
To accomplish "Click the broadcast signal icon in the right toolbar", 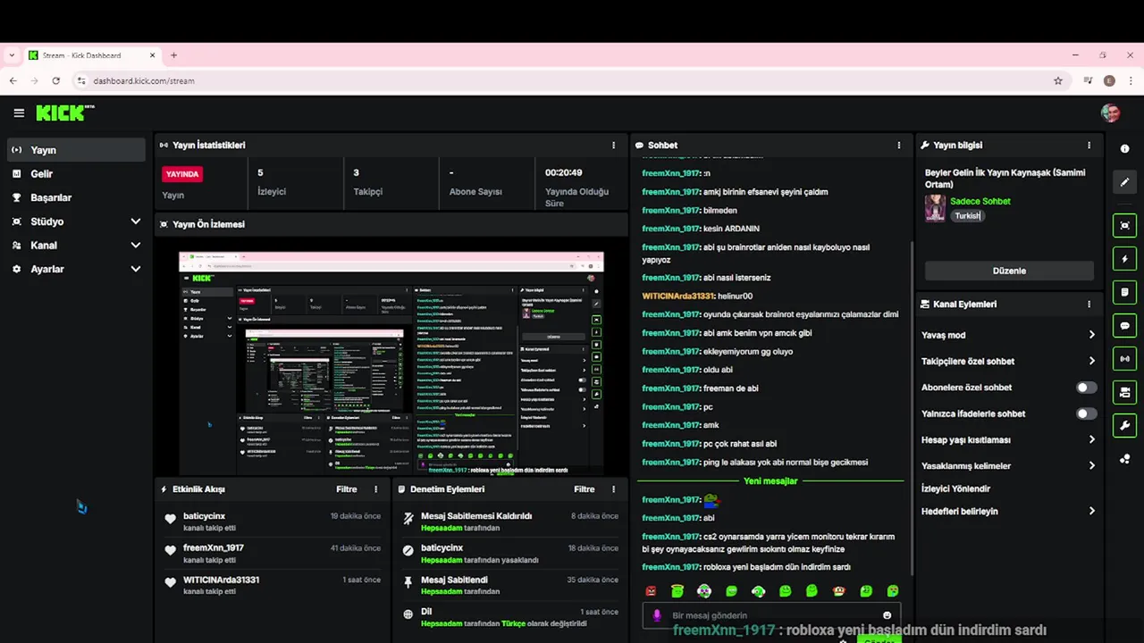I will 1124,359.
